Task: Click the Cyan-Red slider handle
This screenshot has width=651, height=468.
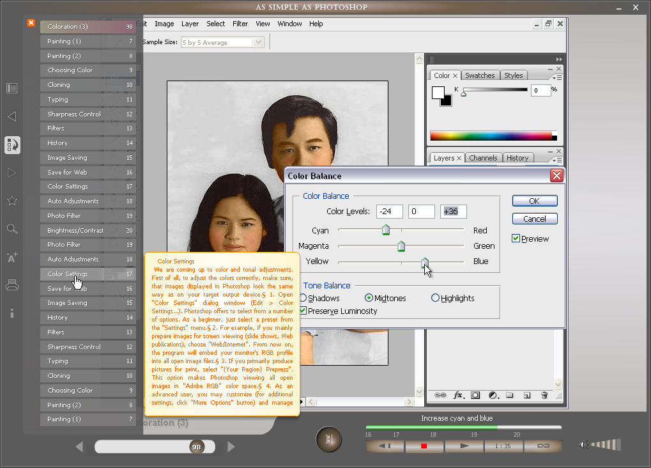Action: pyautogui.click(x=386, y=230)
